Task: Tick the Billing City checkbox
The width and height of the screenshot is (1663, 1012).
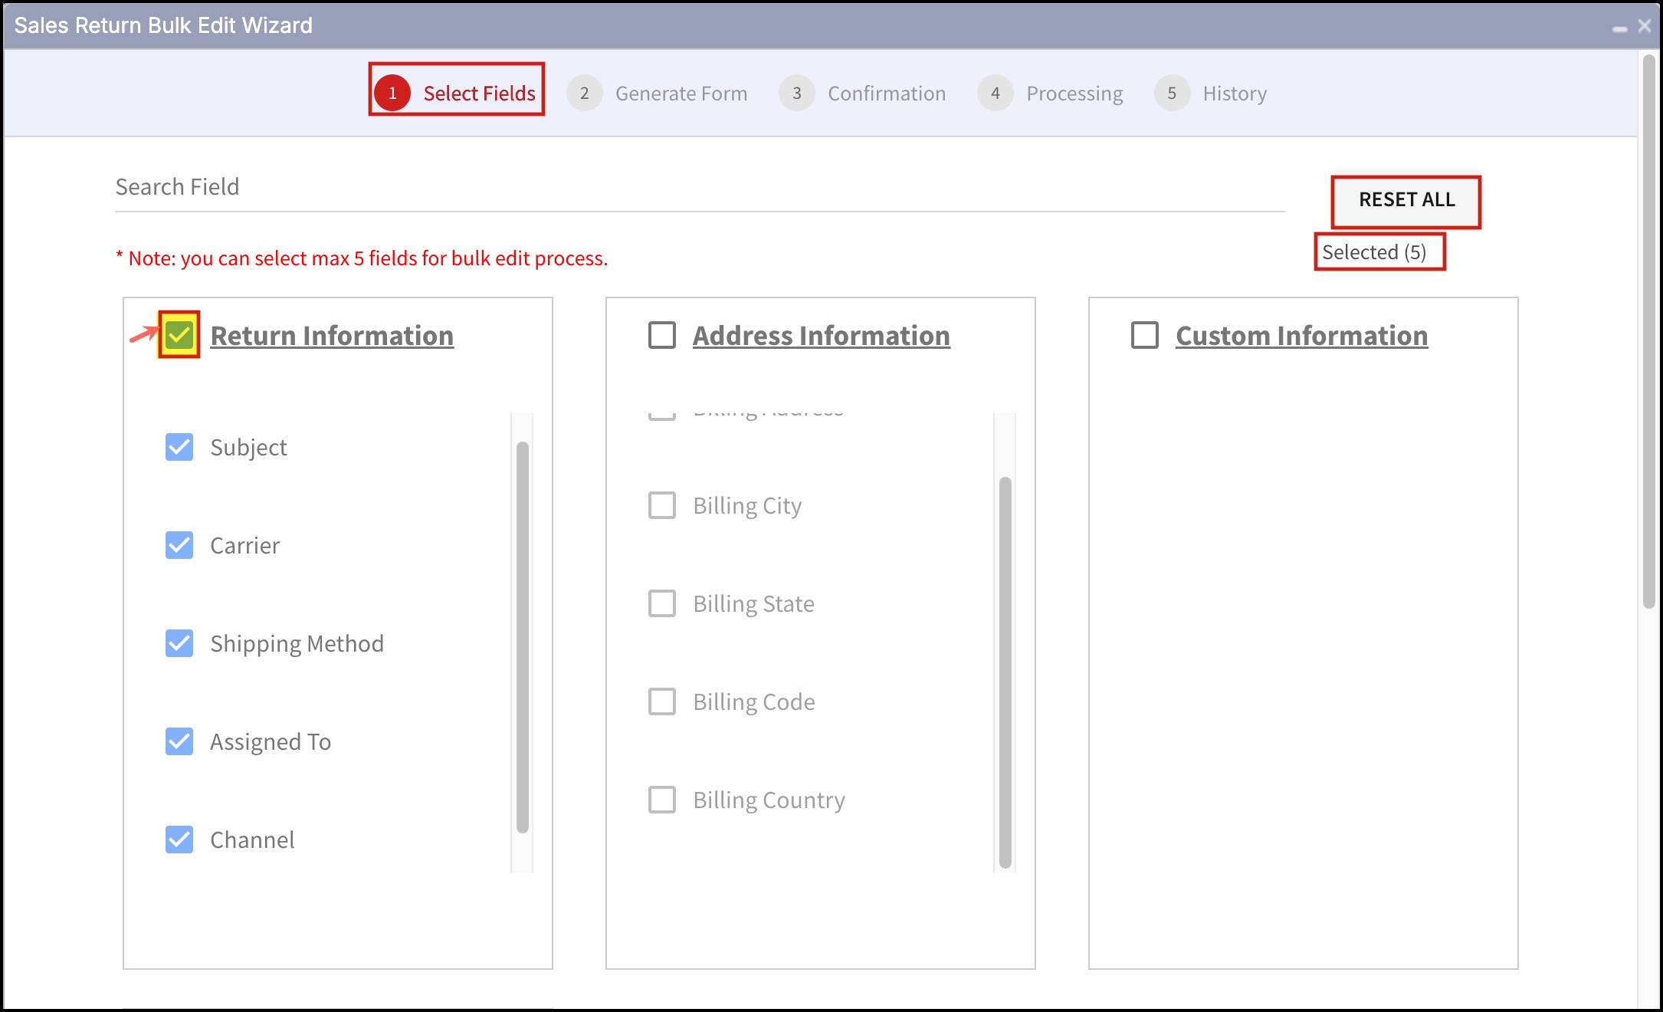Action: click(662, 505)
